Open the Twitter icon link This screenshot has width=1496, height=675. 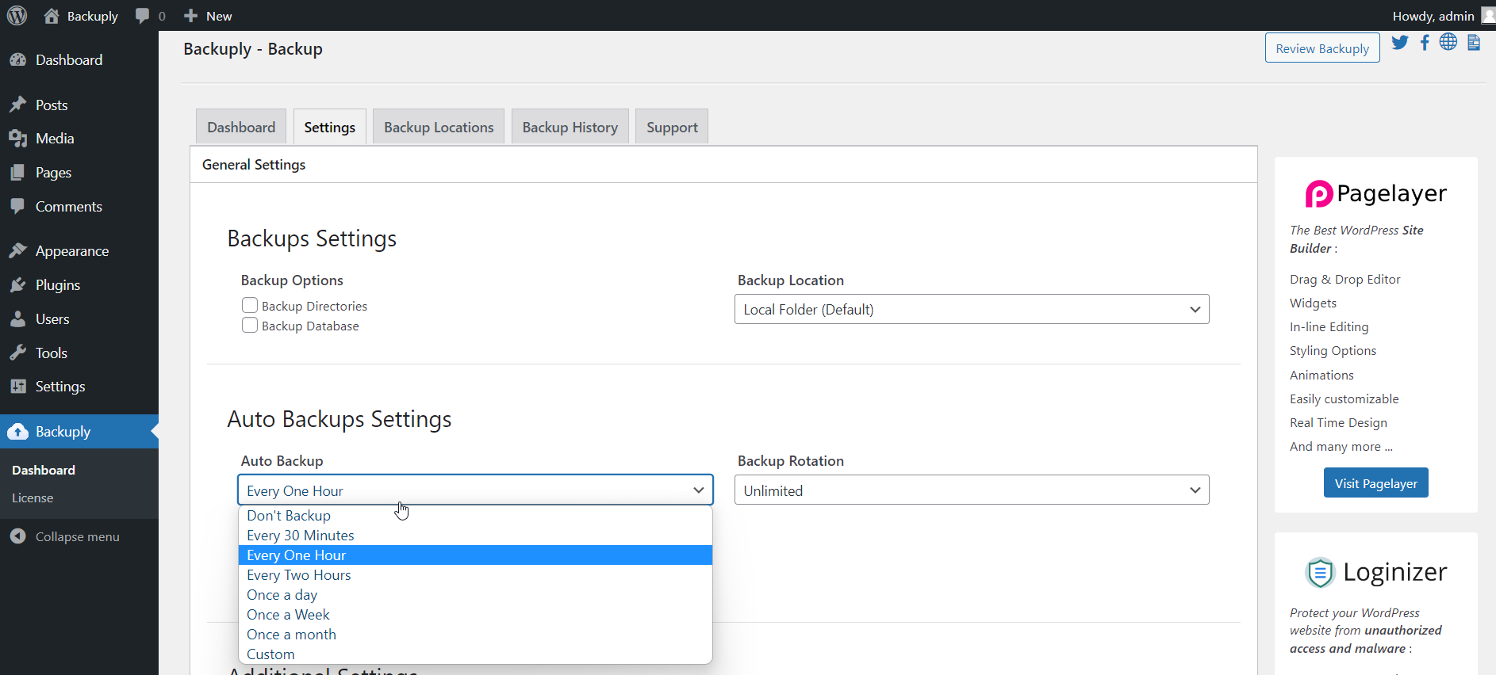(x=1400, y=43)
